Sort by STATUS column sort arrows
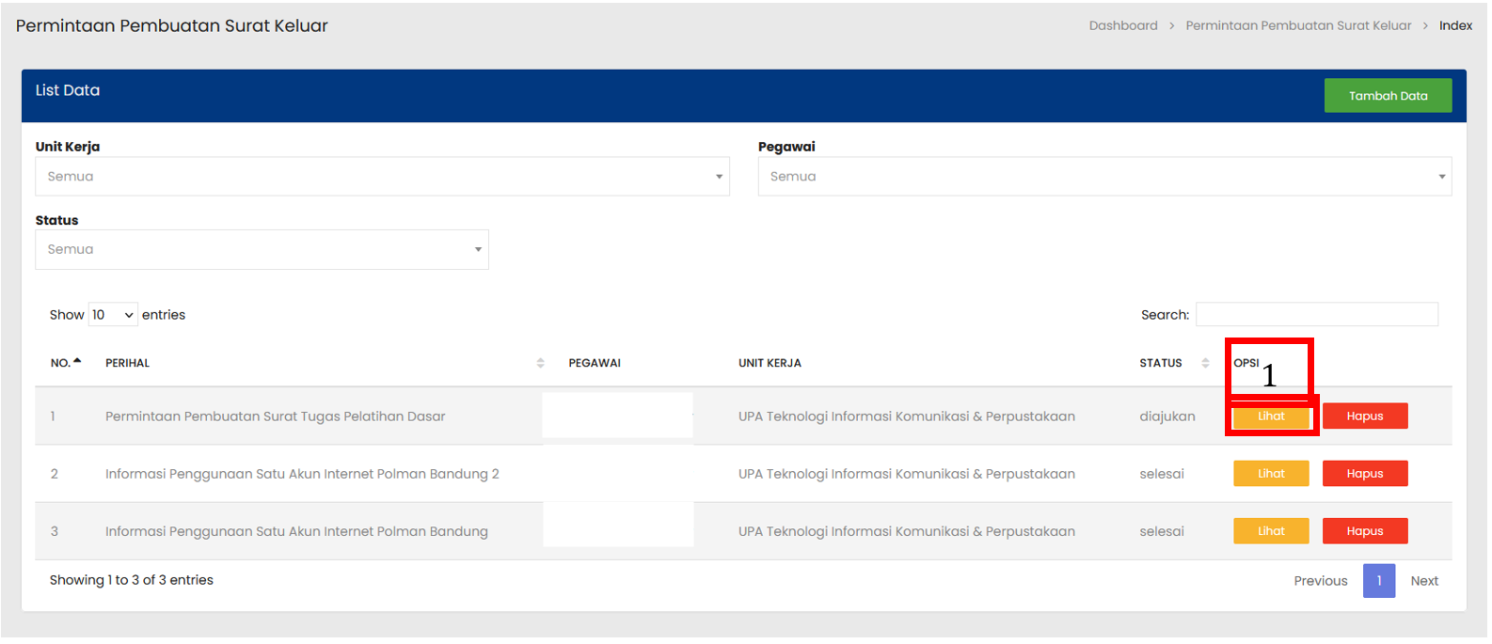The height and width of the screenshot is (644, 1492). pos(1205,363)
